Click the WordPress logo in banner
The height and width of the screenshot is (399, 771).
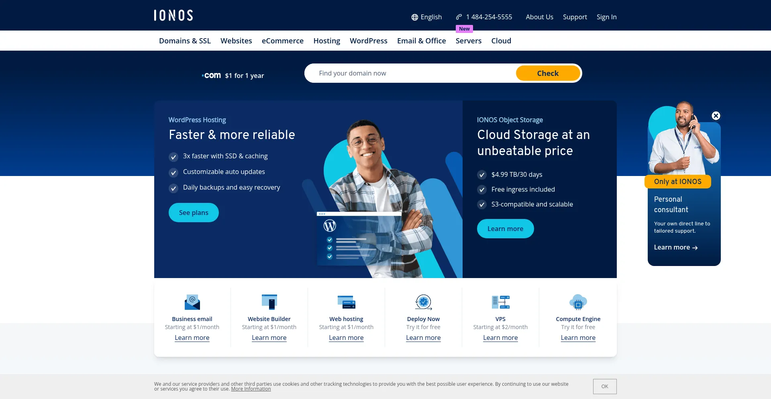[330, 226]
